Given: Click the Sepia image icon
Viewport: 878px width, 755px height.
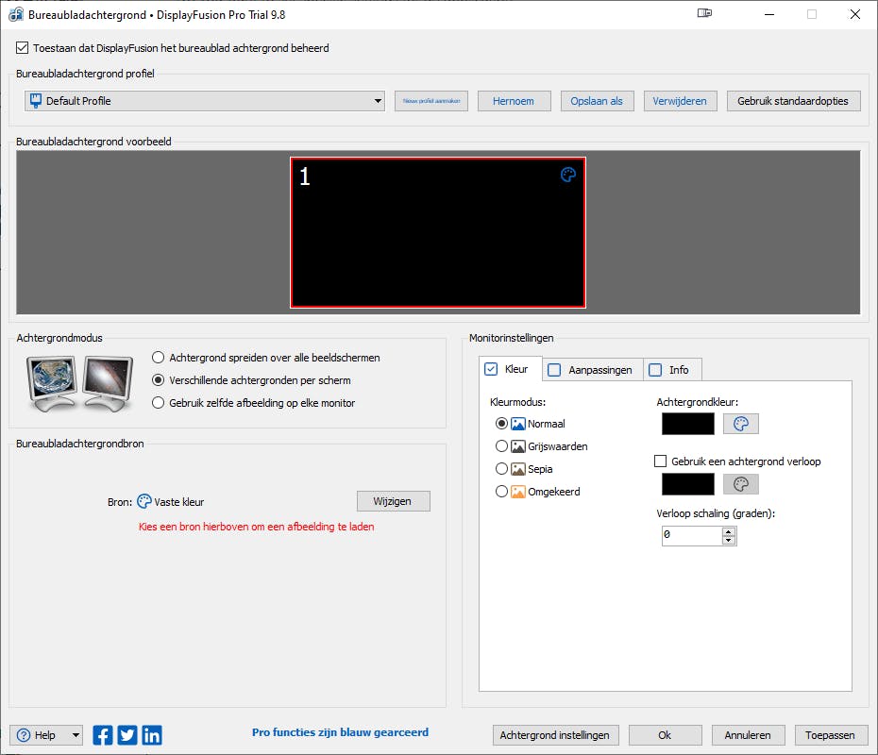Looking at the screenshot, I should click(x=518, y=469).
